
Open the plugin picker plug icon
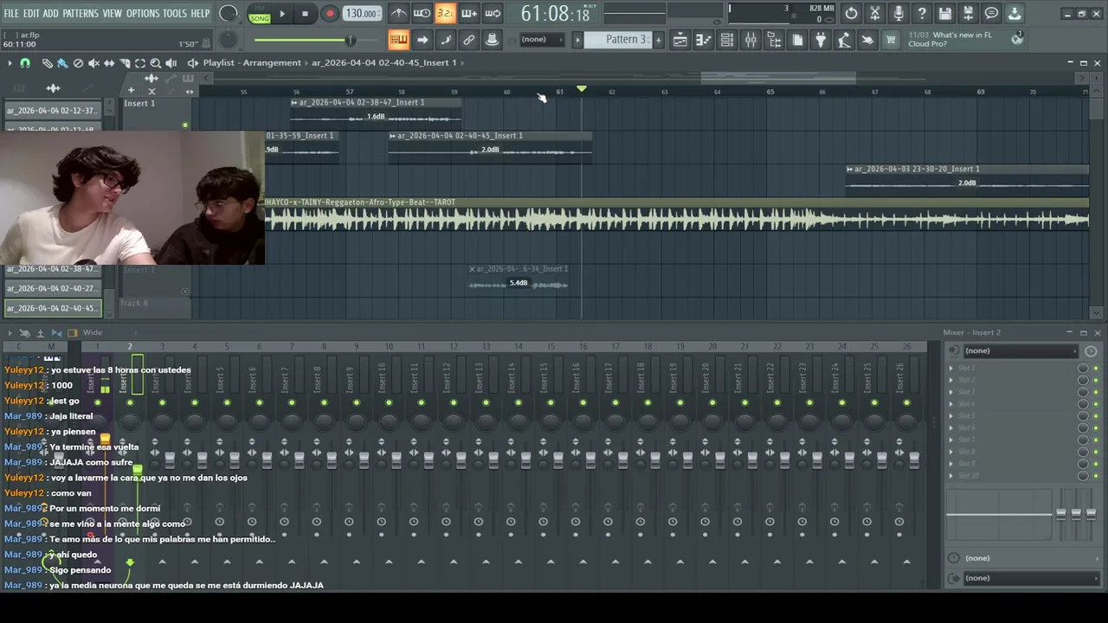click(x=821, y=40)
